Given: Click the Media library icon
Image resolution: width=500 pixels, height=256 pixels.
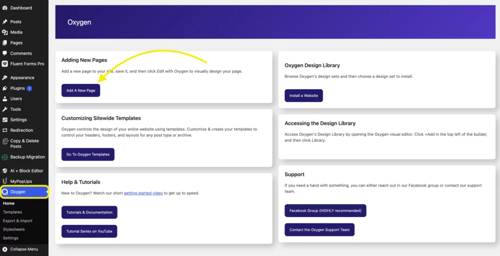Looking at the screenshot, I should pyautogui.click(x=5, y=32).
